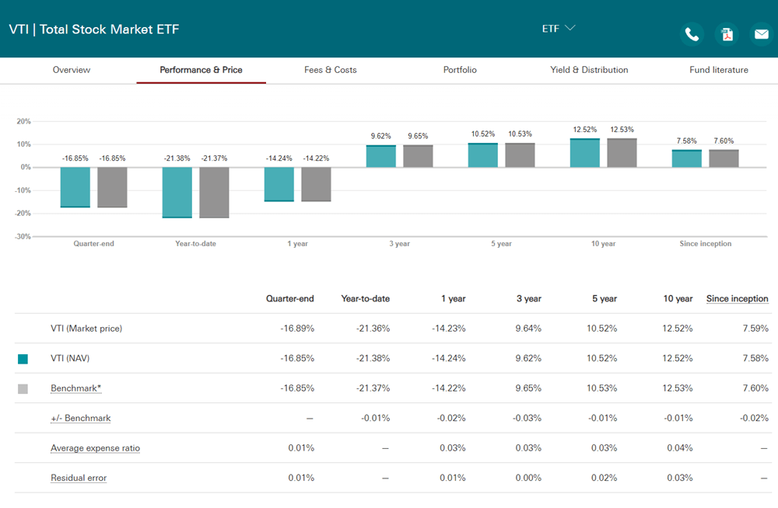Switch to Fees & Costs tab
The image size is (778, 508).
pos(331,70)
